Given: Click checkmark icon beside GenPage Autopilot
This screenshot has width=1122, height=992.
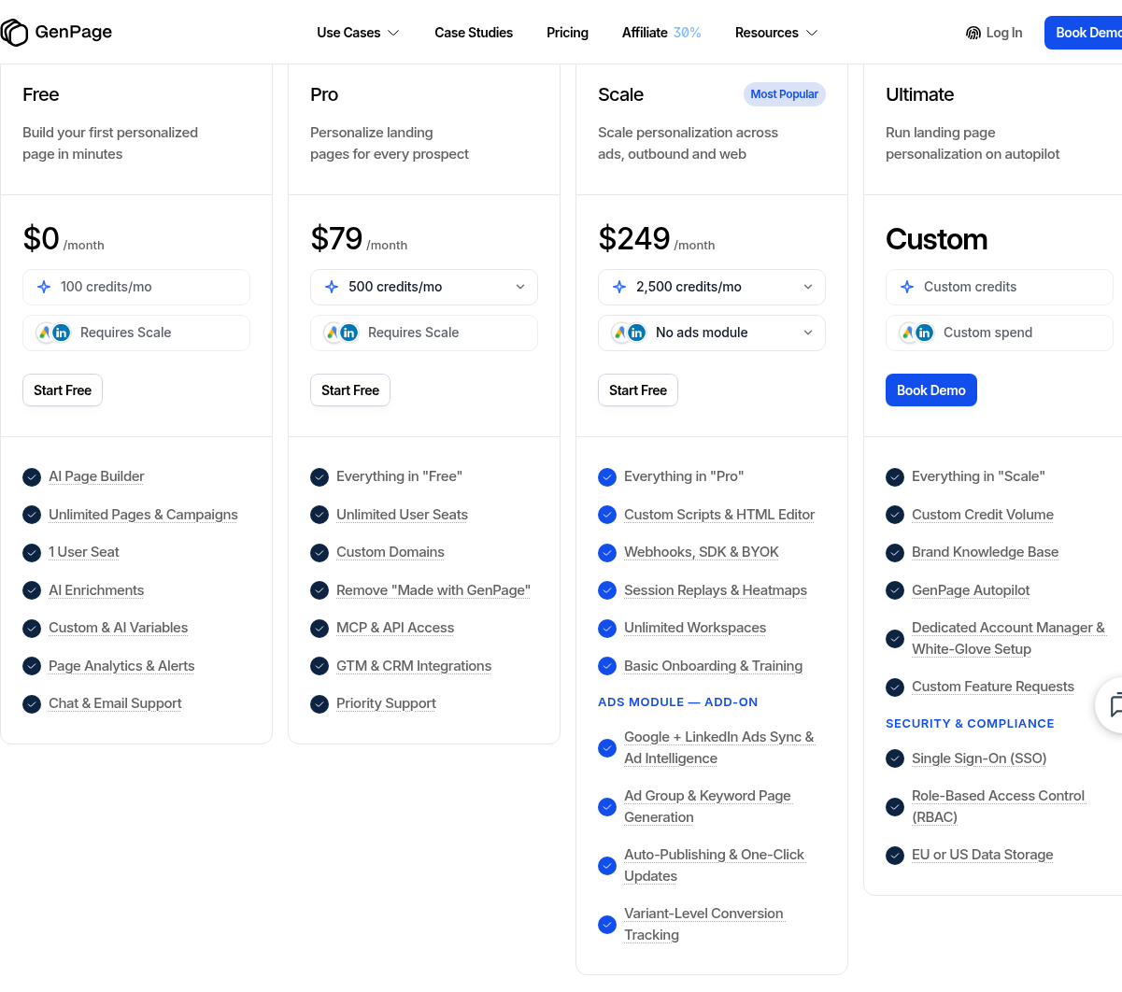Looking at the screenshot, I should [895, 590].
